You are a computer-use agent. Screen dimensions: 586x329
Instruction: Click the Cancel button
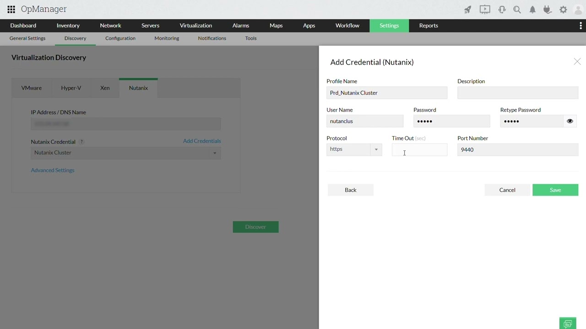click(507, 190)
